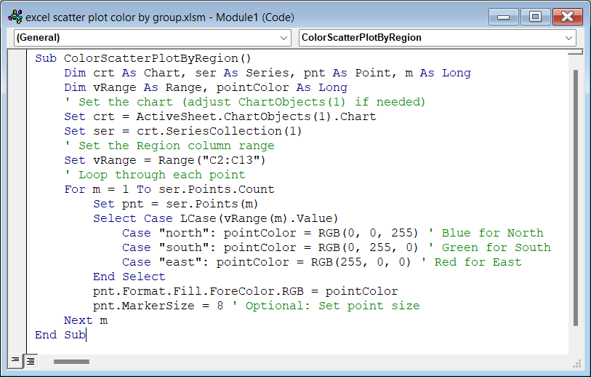The image size is (591, 377).
Task: Minimize the Module1 code window
Action: [505, 15]
